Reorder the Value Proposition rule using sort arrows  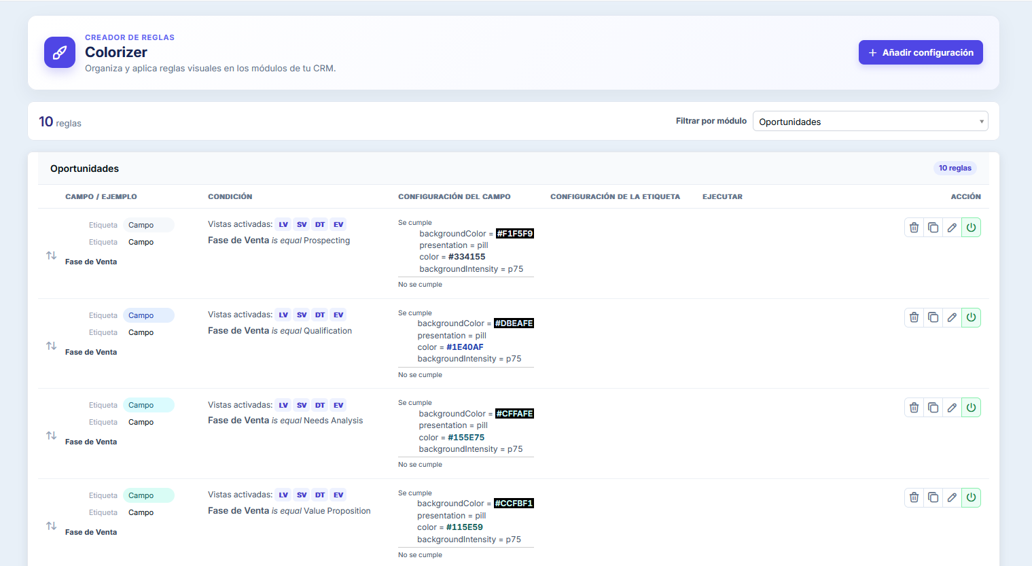51,526
